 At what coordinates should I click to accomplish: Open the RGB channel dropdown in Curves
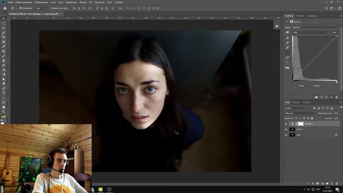click(x=310, y=32)
